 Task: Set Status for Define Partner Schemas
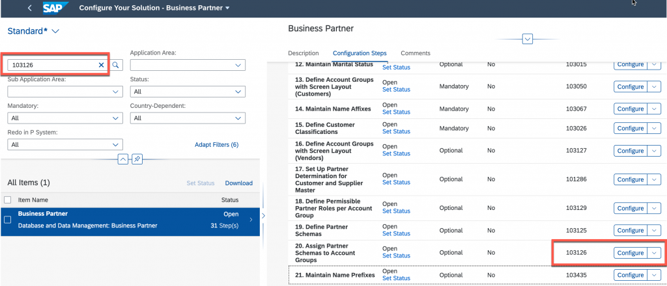[x=396, y=233]
